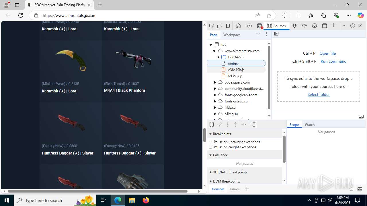Viewport: 367px width, 206px height.
Task: Click Type here to search box
Action: click(x=55, y=200)
